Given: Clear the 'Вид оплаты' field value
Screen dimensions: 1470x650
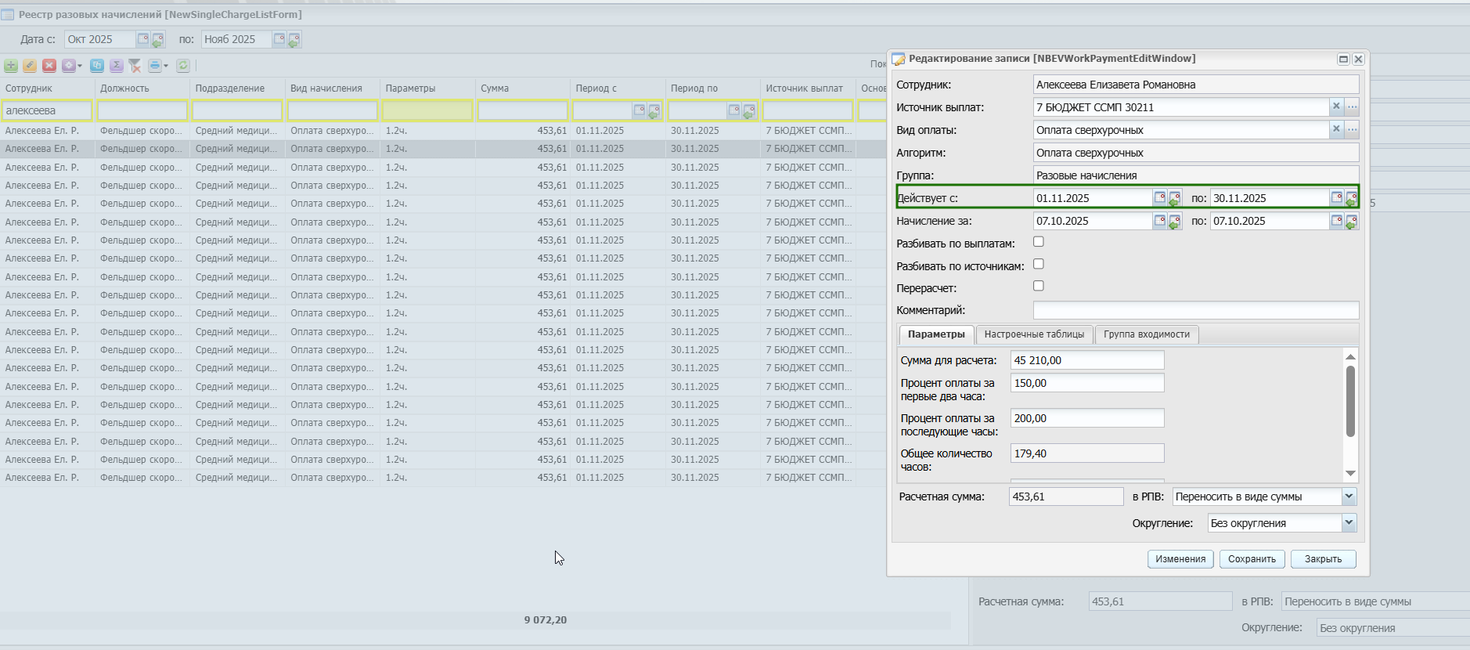Looking at the screenshot, I should 1337,129.
